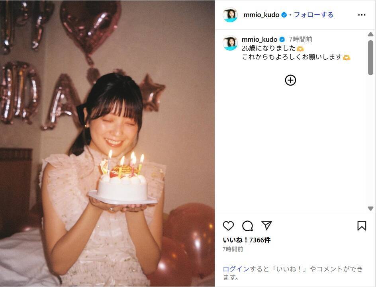Save post with the bookmark icon

pyautogui.click(x=362, y=226)
